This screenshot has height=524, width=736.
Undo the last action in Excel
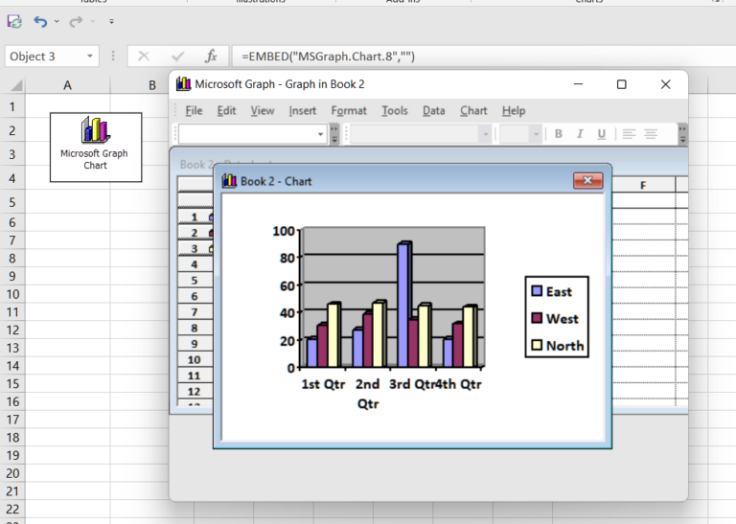tap(40, 22)
